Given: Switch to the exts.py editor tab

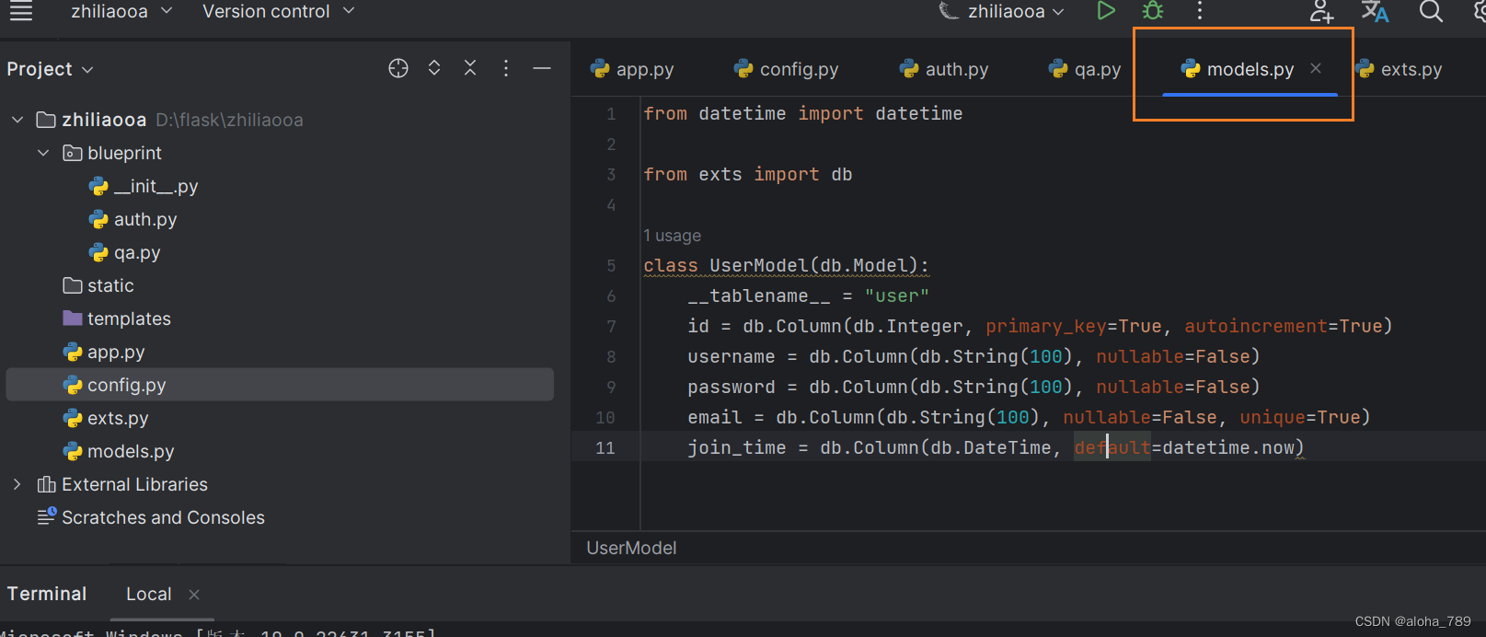Looking at the screenshot, I should point(1399,69).
